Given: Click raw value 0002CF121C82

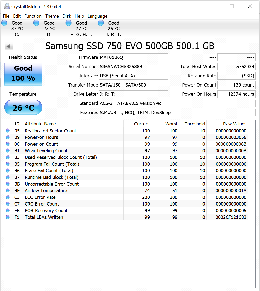Looking at the screenshot, I should click(x=231, y=217).
